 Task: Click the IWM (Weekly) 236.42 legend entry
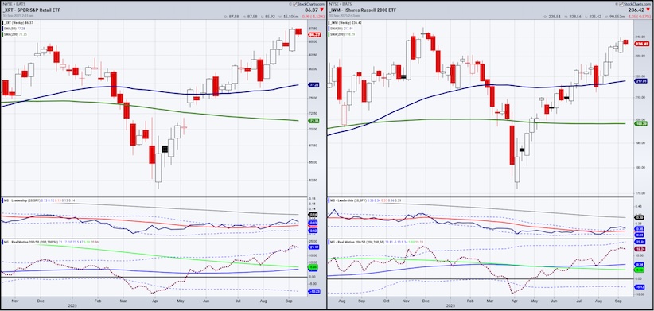[x=345, y=22]
